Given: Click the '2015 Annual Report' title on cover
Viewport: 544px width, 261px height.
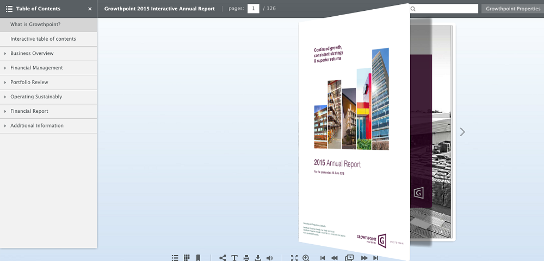Looking at the screenshot, I should click(x=337, y=163).
